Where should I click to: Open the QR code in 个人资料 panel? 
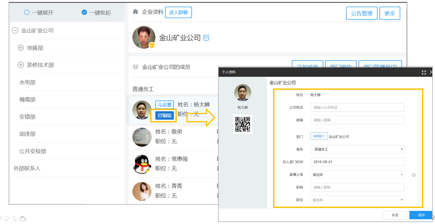tap(243, 124)
